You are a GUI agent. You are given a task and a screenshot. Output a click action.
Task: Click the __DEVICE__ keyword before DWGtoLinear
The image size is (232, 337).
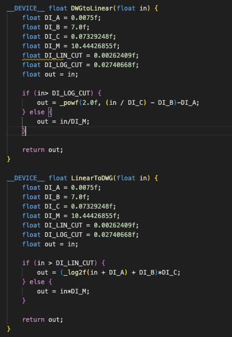click(26, 8)
